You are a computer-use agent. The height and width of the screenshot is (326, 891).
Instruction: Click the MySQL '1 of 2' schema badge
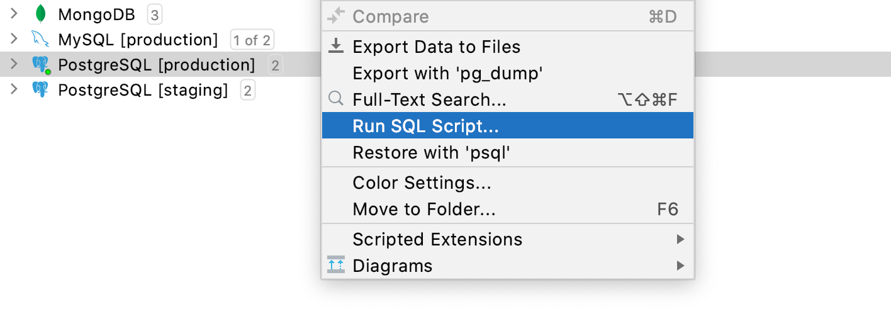pos(252,40)
